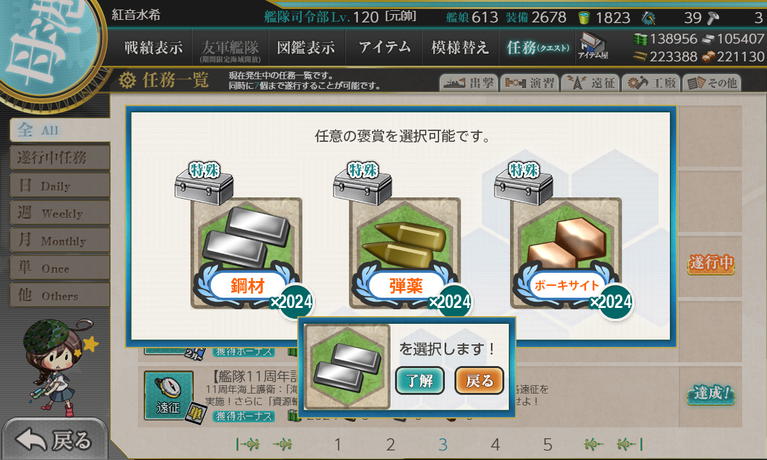Image resolution: width=767 pixels, height=460 pixels.
Task: Filter quests by 出撃 sortie tab
Action: pyautogui.click(x=468, y=83)
